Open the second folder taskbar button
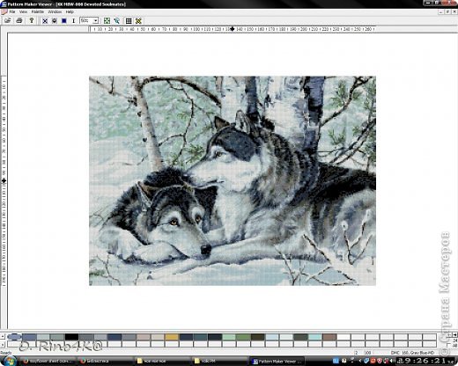Viewport: 458px width, 366px height. click(219, 361)
